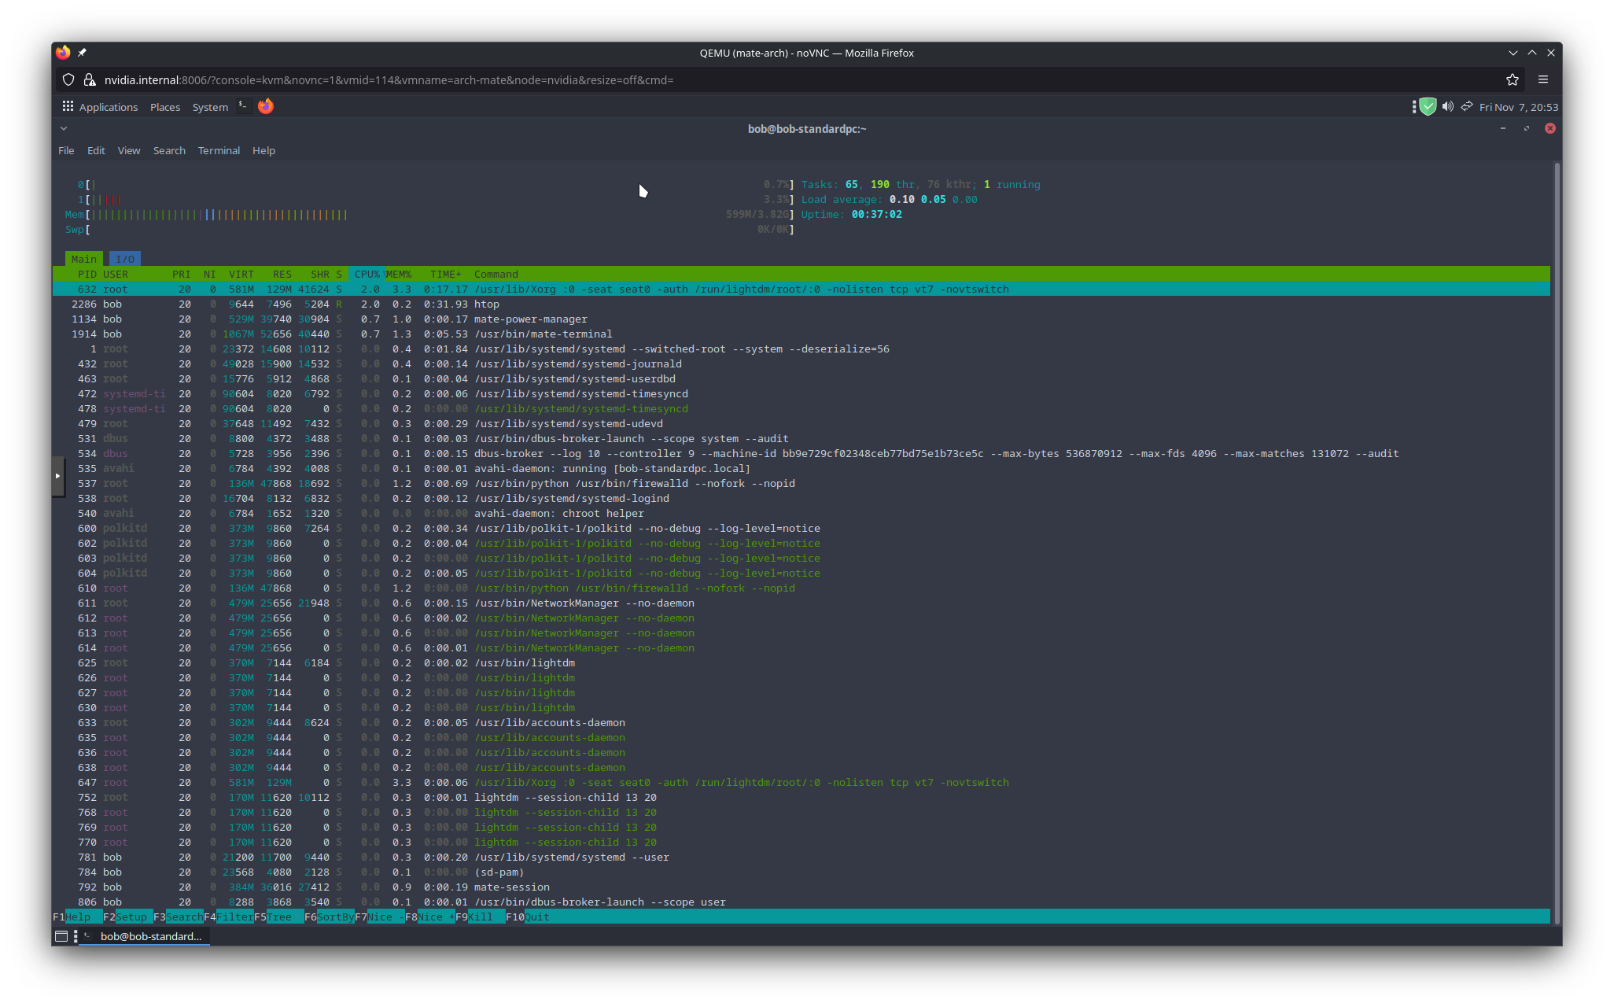Activate htop's F9Kill control
Screen dimensions: 1614x1007
point(475,917)
